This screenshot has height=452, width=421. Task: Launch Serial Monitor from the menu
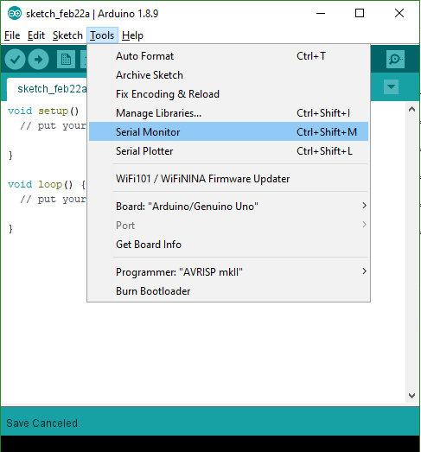point(228,131)
